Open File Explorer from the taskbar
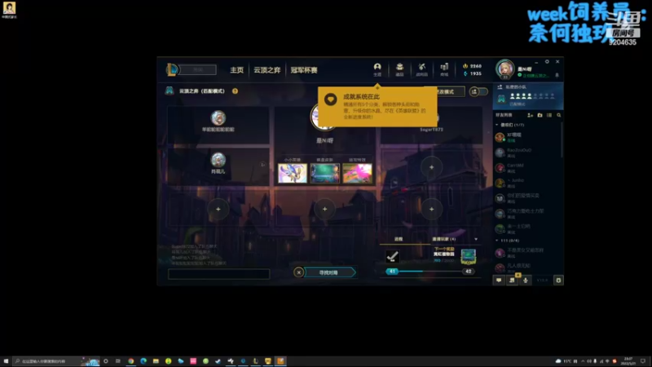This screenshot has width=652, height=367. [x=156, y=361]
